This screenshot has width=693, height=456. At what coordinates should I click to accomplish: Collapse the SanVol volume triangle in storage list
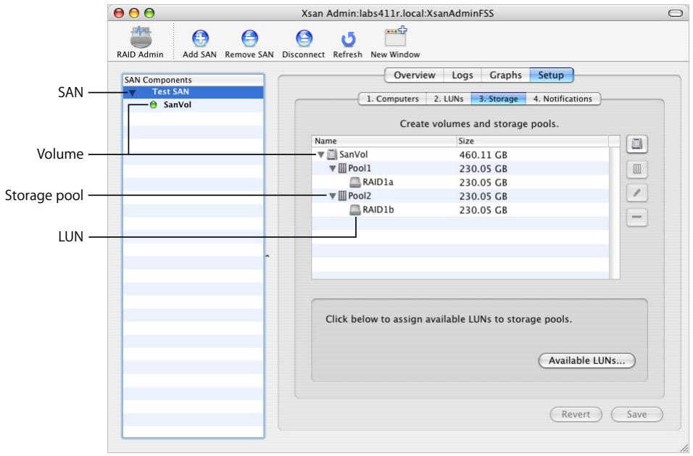(x=321, y=154)
